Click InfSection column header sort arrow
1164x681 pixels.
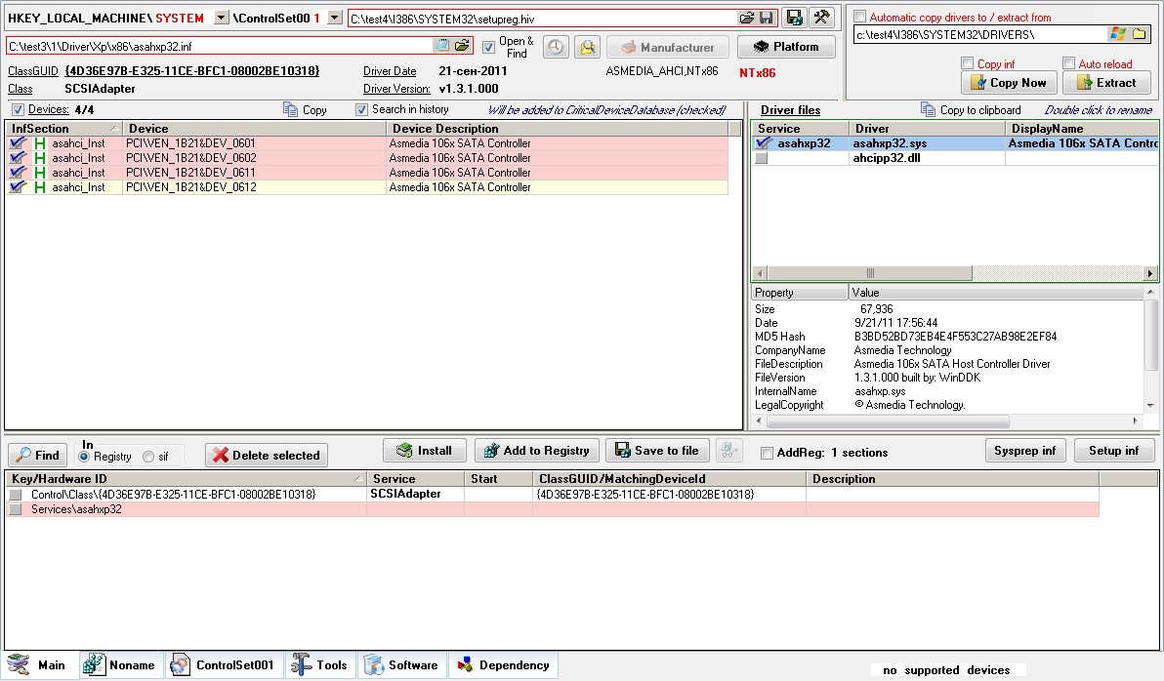[x=115, y=129]
